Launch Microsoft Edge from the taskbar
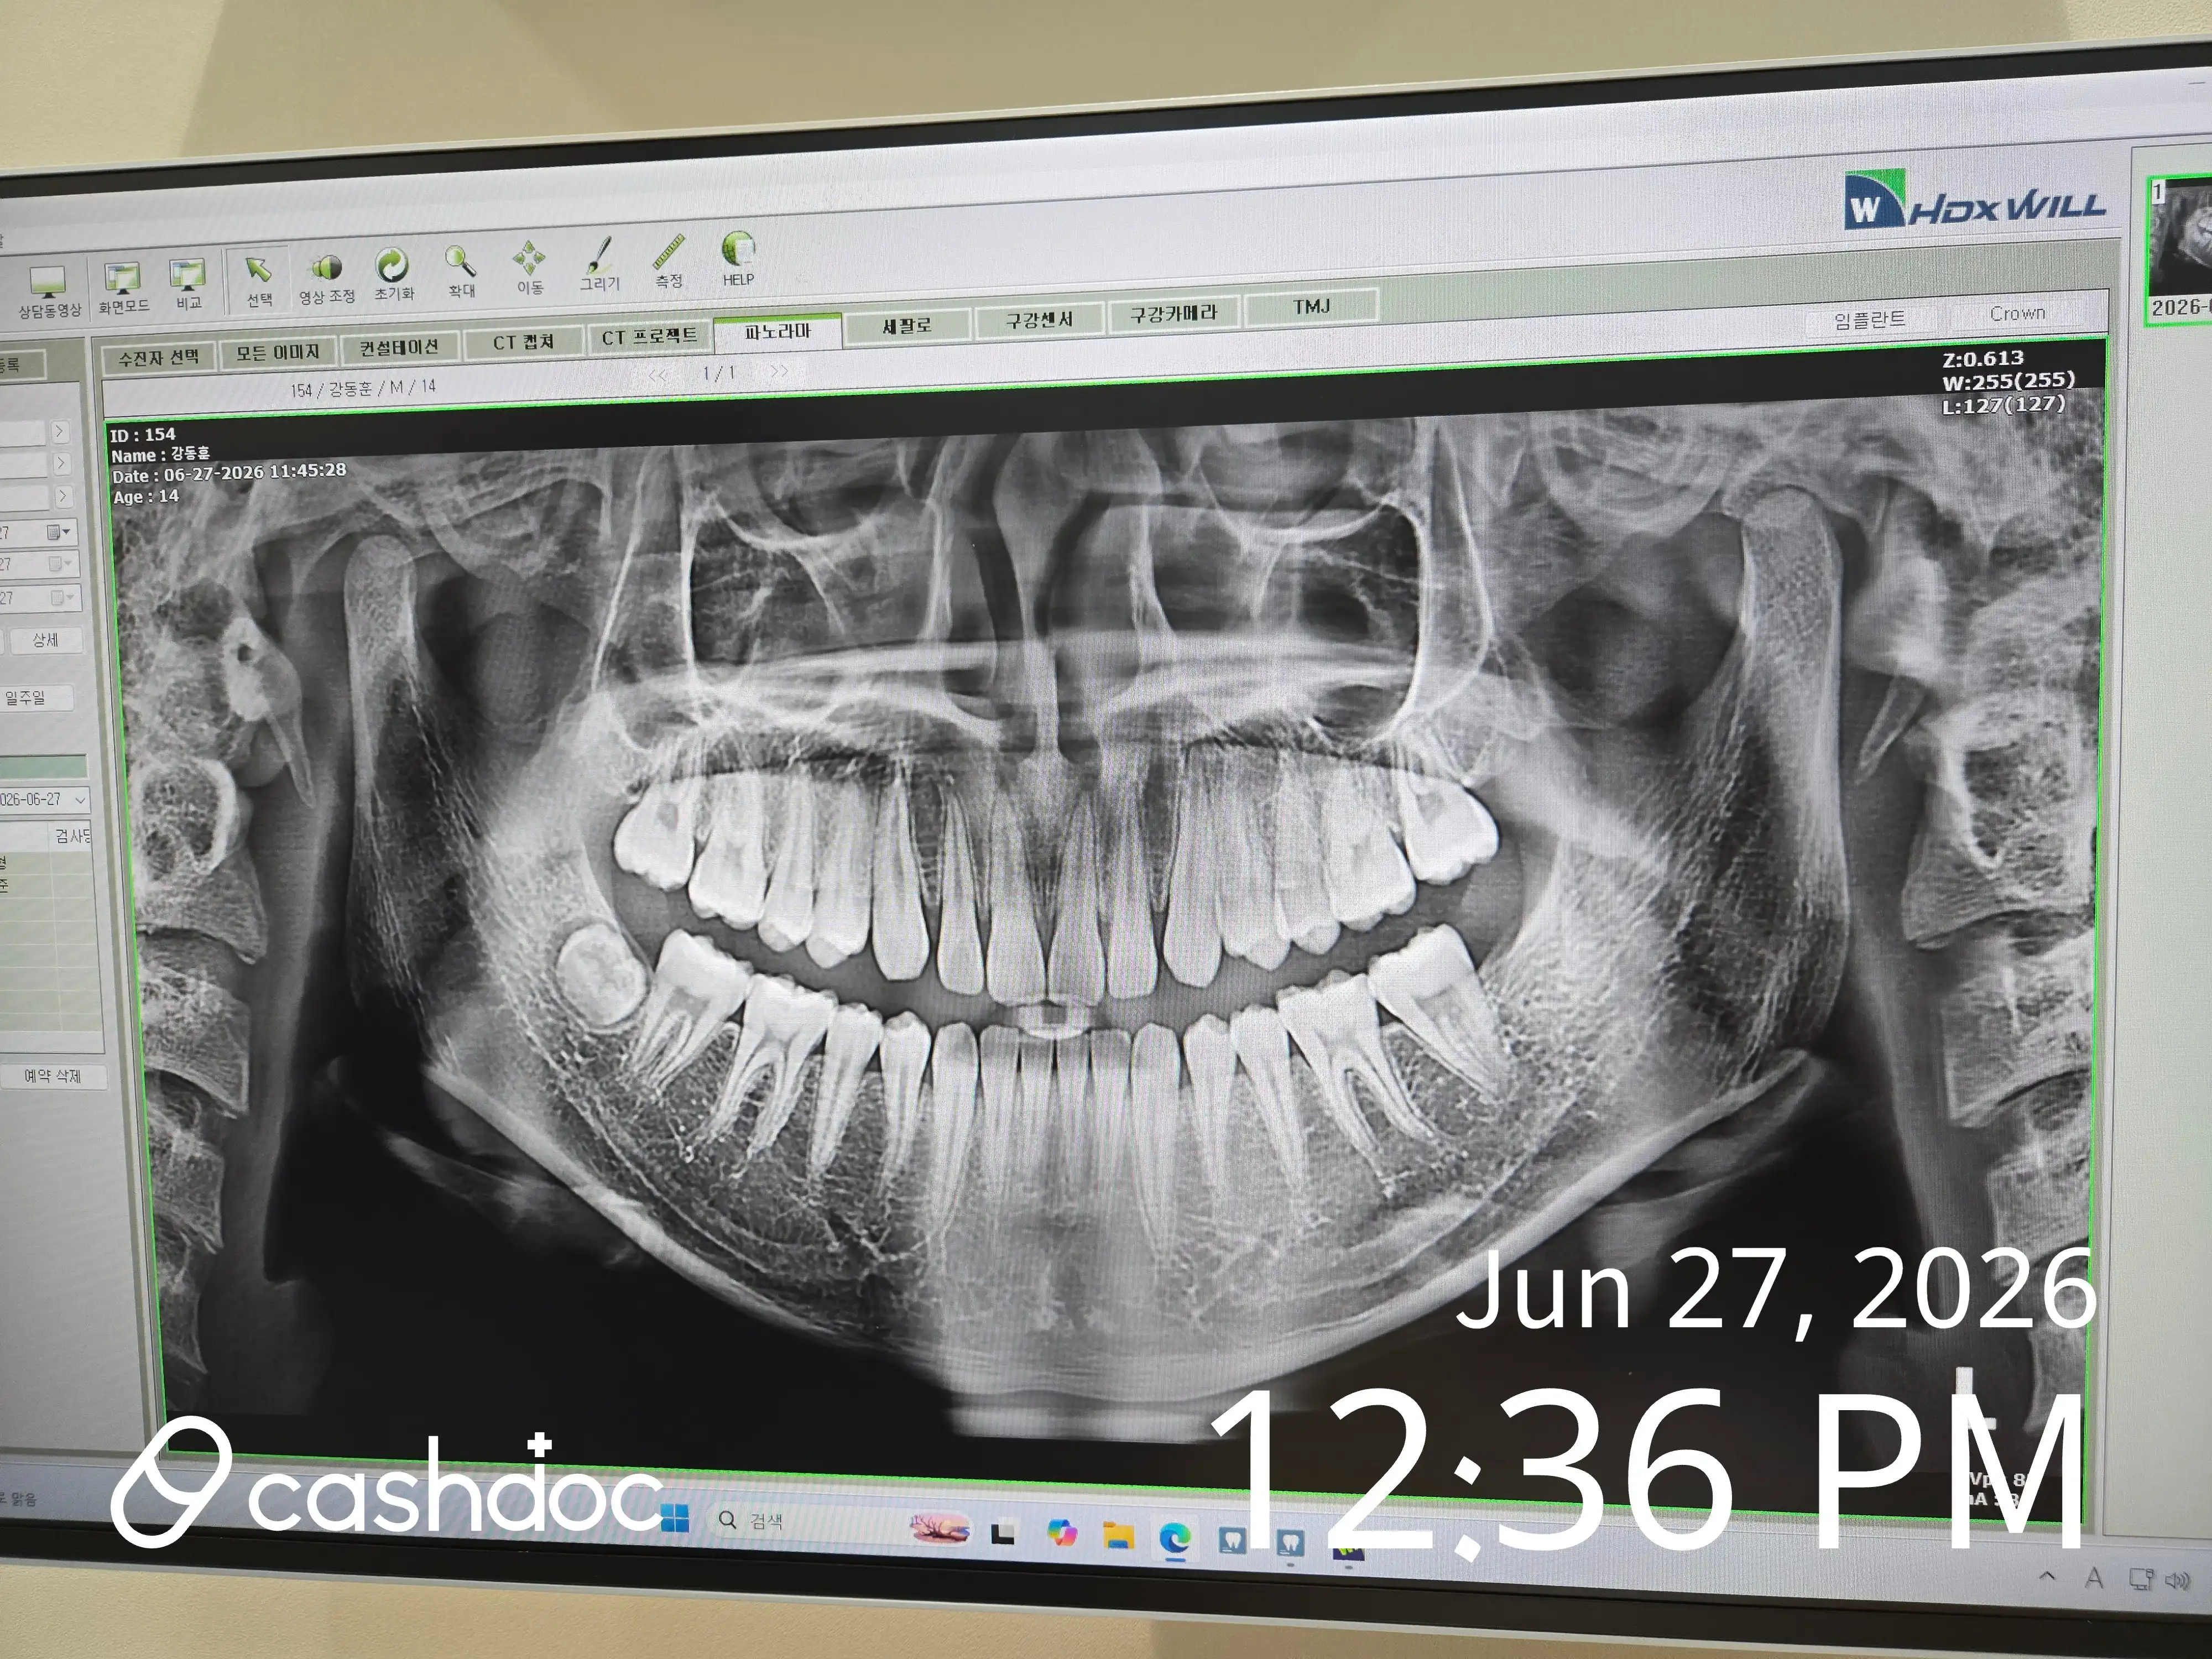Screen dimensions: 2212x1659 coord(1175,1538)
